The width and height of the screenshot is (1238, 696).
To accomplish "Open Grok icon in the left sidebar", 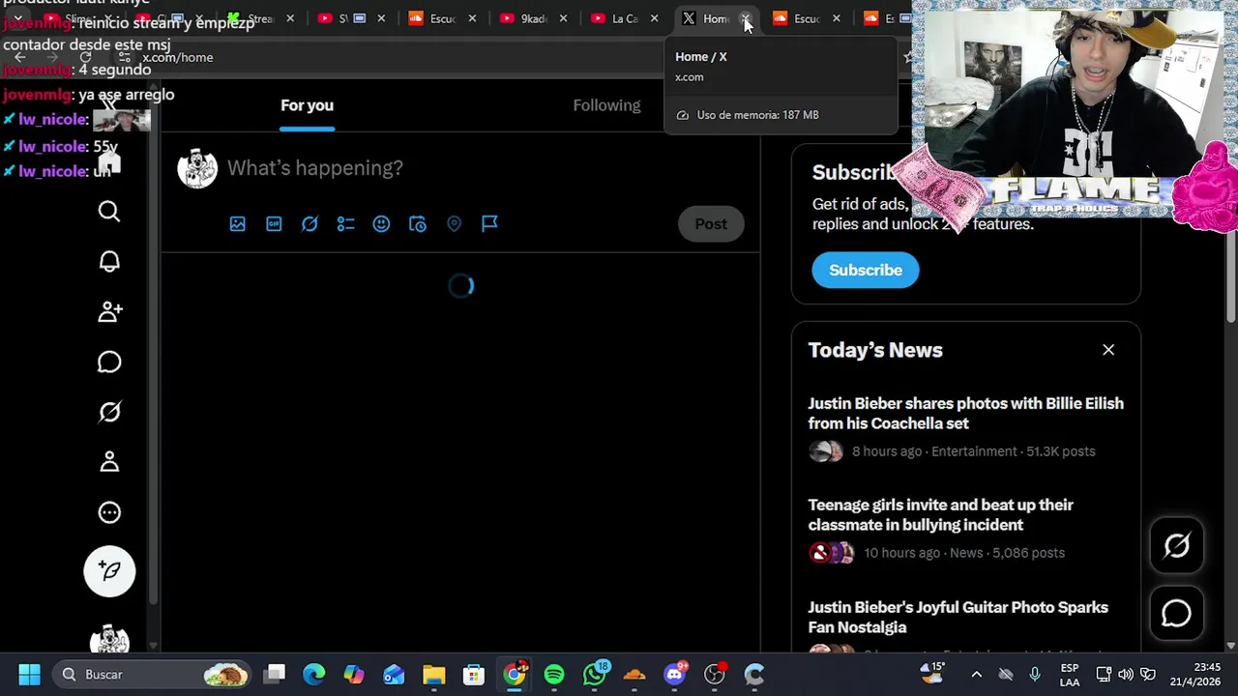I will pyautogui.click(x=109, y=412).
